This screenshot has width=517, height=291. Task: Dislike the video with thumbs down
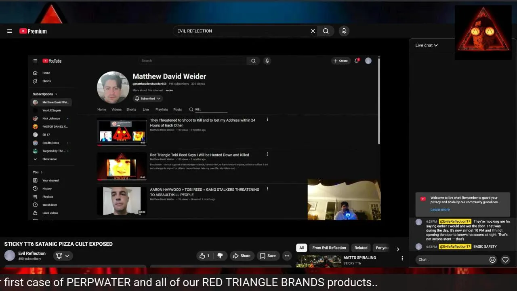220,256
